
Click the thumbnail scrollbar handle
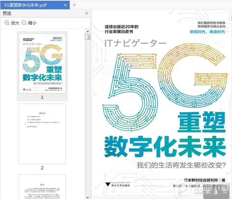pos(88,37)
